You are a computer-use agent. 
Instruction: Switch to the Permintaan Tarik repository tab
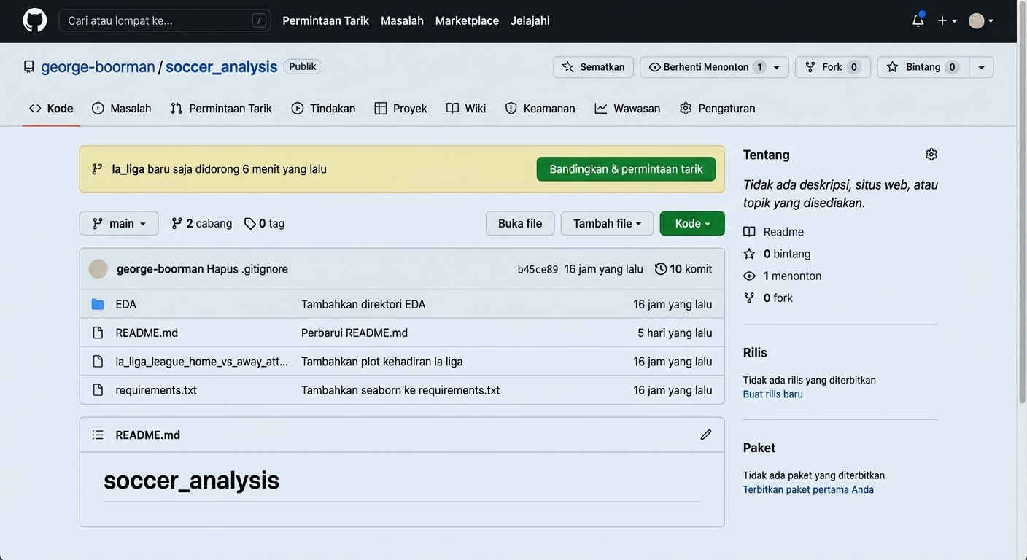point(221,109)
